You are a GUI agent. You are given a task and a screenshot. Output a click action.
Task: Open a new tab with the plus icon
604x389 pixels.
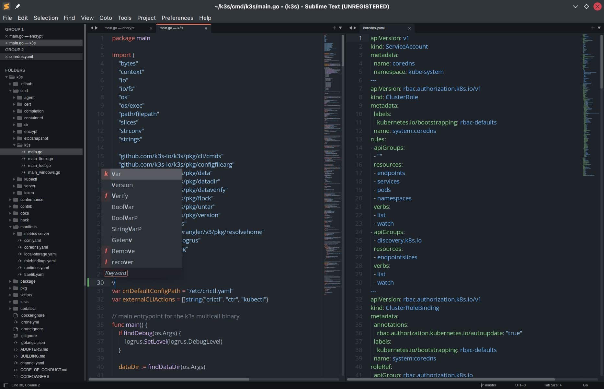(334, 28)
